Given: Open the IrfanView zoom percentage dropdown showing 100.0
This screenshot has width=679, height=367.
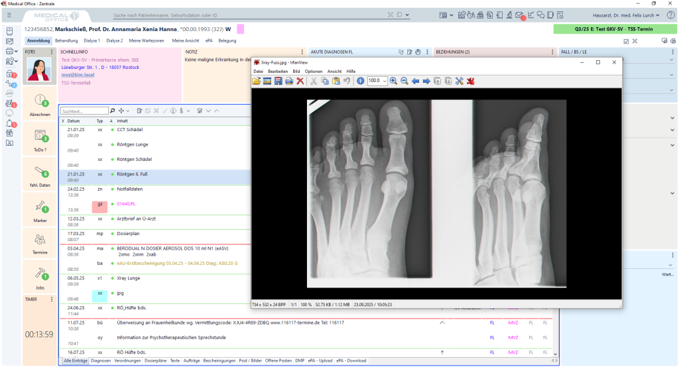Looking at the screenshot, I should 385,81.
